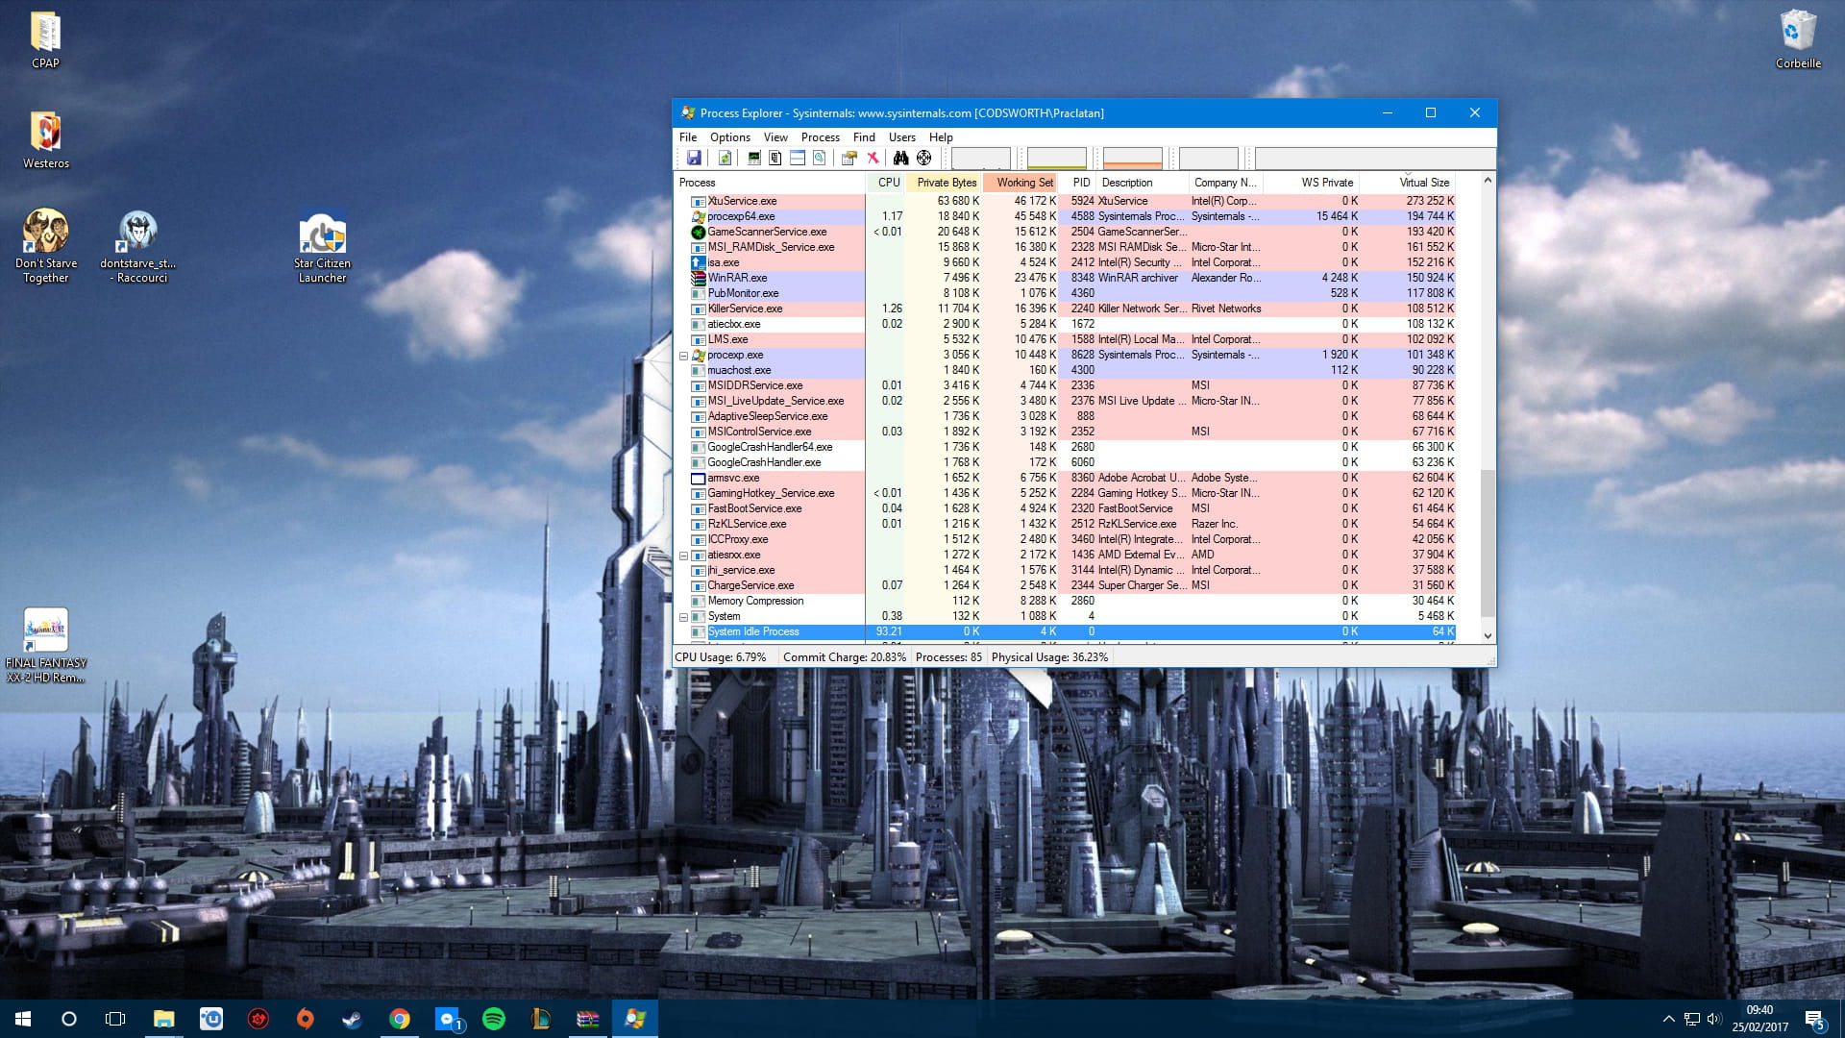Toggle the Show Process Tree toolbar icon
This screenshot has height=1038, width=1845.
click(x=775, y=158)
